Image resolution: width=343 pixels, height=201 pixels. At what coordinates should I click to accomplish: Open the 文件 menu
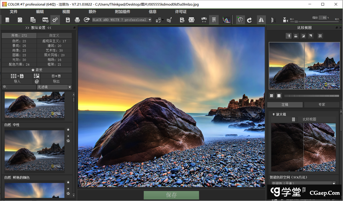tap(14, 12)
